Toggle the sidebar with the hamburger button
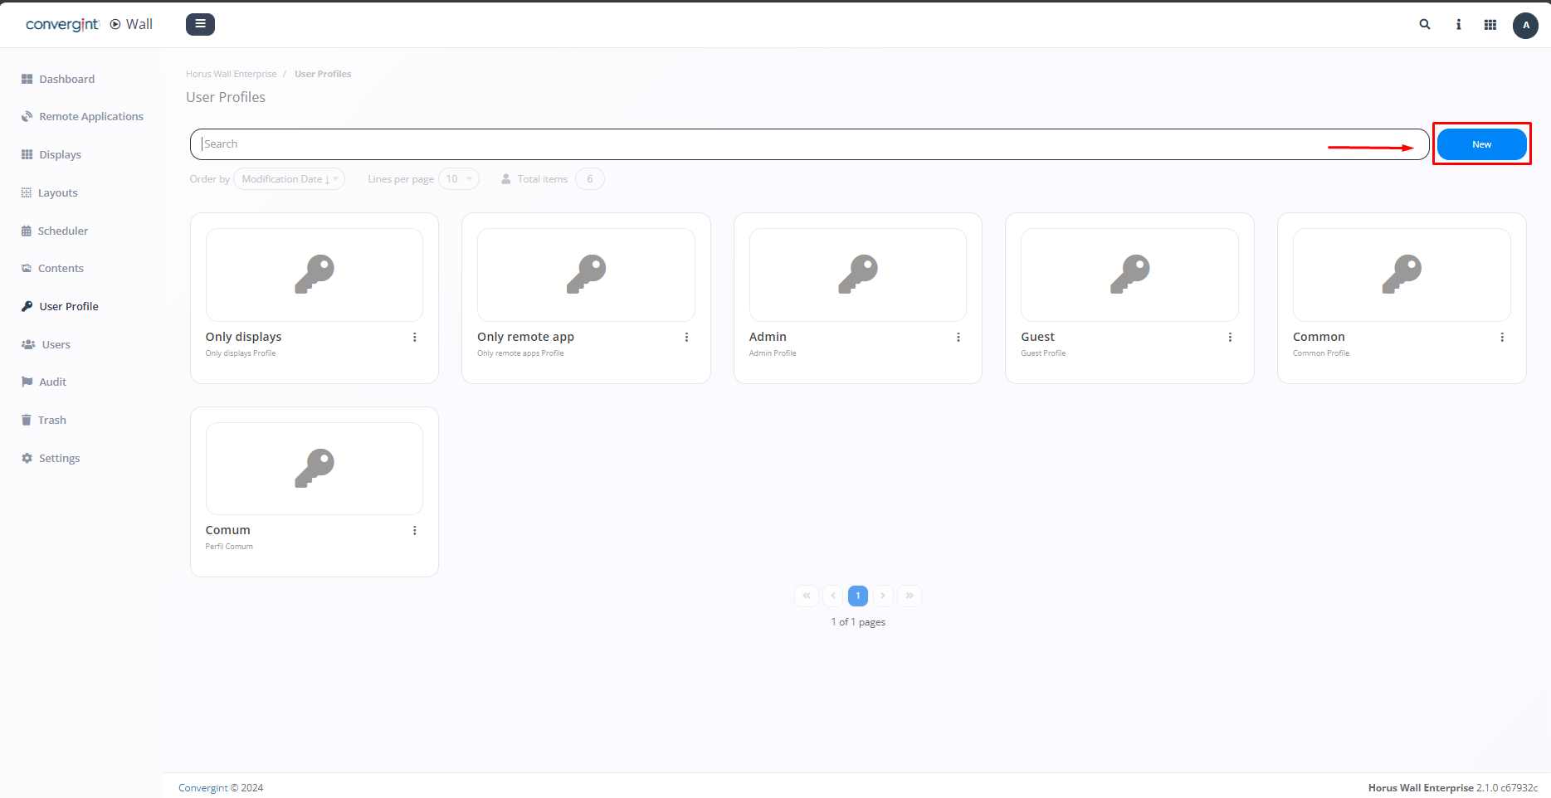1551x798 pixels. coord(200,24)
